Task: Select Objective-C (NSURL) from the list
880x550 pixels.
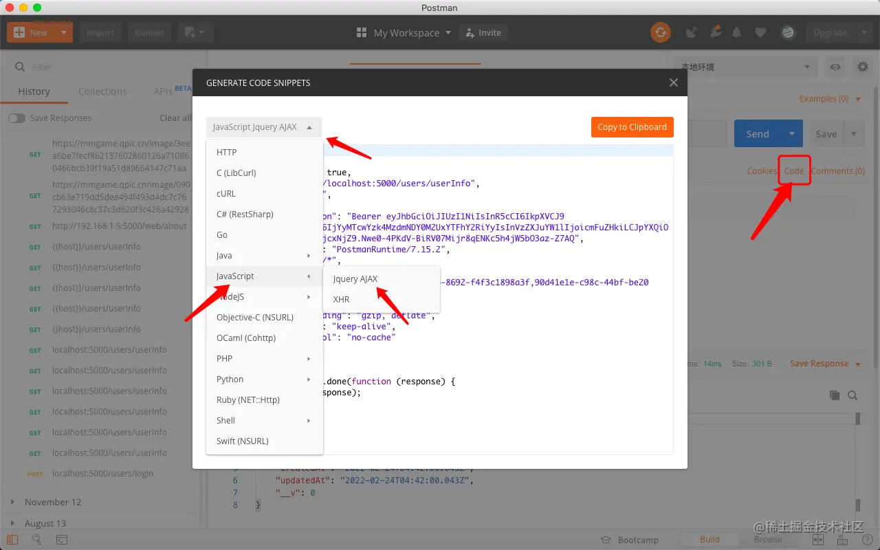Action: [x=265, y=318]
